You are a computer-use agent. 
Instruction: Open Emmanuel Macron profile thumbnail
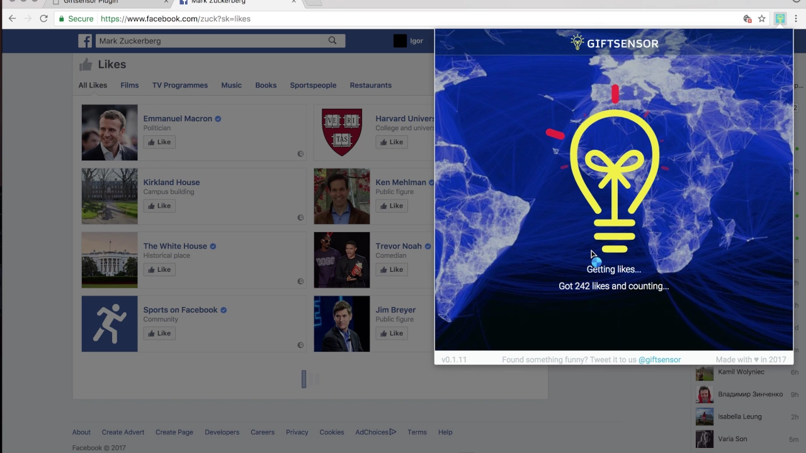[x=110, y=133]
